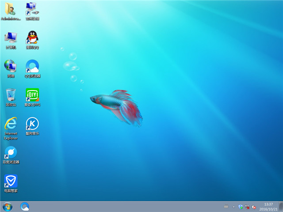Show hidden tray icons arrow
The height and width of the screenshot is (212, 283).
pos(234,207)
